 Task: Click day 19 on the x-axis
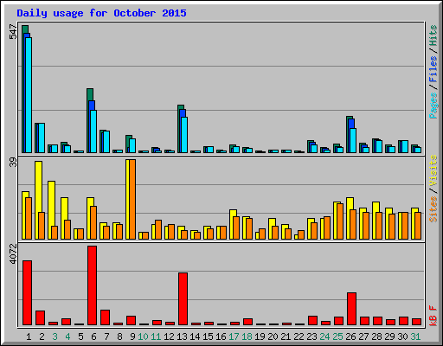click(x=260, y=336)
